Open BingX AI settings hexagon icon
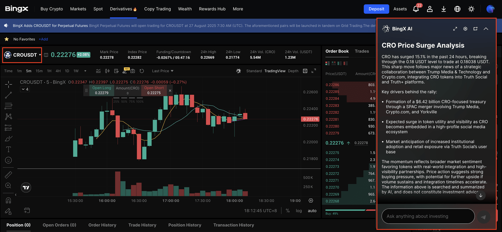This screenshot has width=502, height=232. click(x=465, y=29)
